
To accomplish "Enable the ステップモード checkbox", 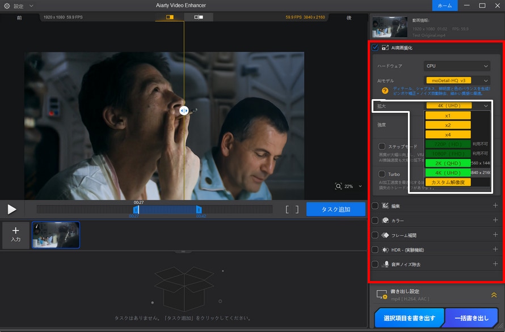I will click(384, 146).
